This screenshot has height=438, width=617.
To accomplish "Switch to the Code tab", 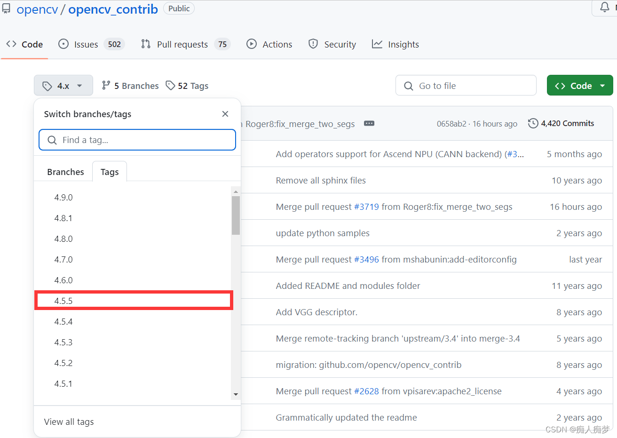I will click(24, 44).
